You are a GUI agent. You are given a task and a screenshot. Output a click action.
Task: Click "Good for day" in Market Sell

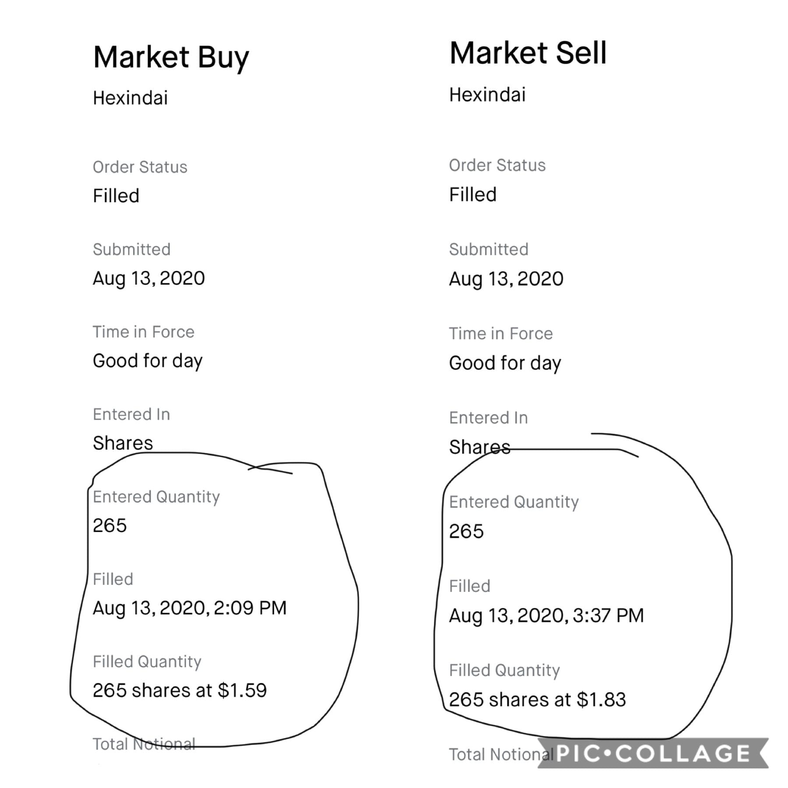tap(505, 363)
